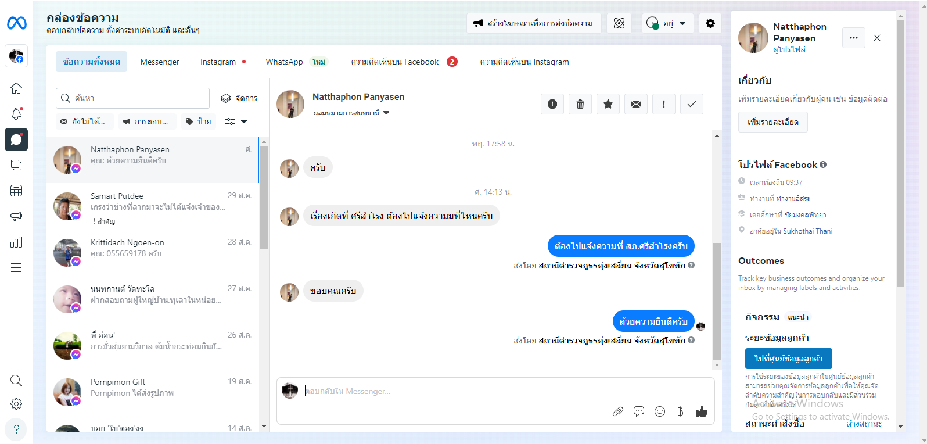
Task: Open Natthaphon's view profile link
Action: coord(789,50)
